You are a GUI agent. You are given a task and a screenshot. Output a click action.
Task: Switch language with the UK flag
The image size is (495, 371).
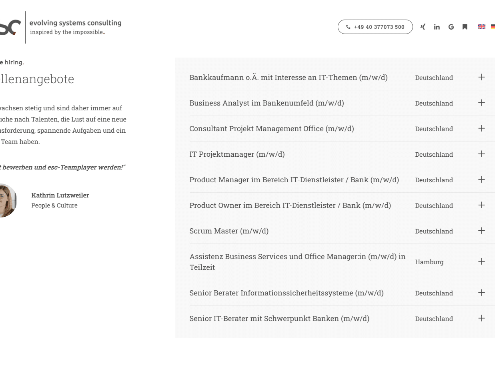point(481,27)
